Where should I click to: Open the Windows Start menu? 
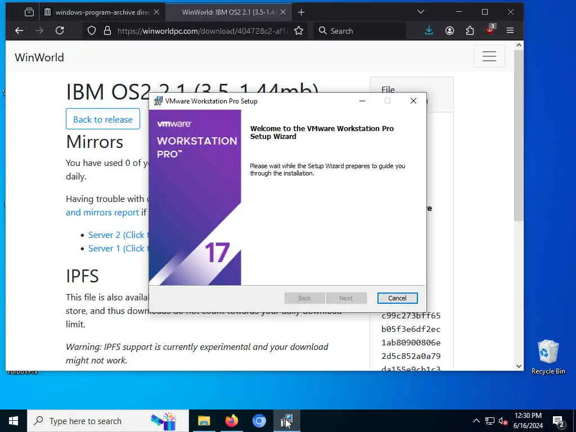tap(13, 421)
